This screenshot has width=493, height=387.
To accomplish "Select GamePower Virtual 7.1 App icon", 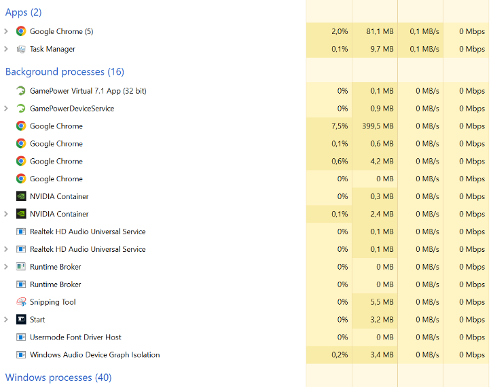I will [x=21, y=91].
